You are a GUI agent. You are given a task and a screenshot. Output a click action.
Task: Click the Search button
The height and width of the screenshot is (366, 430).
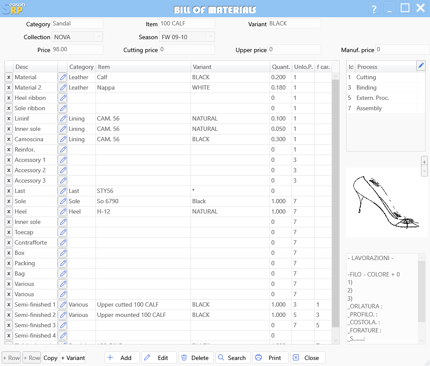pyautogui.click(x=233, y=358)
